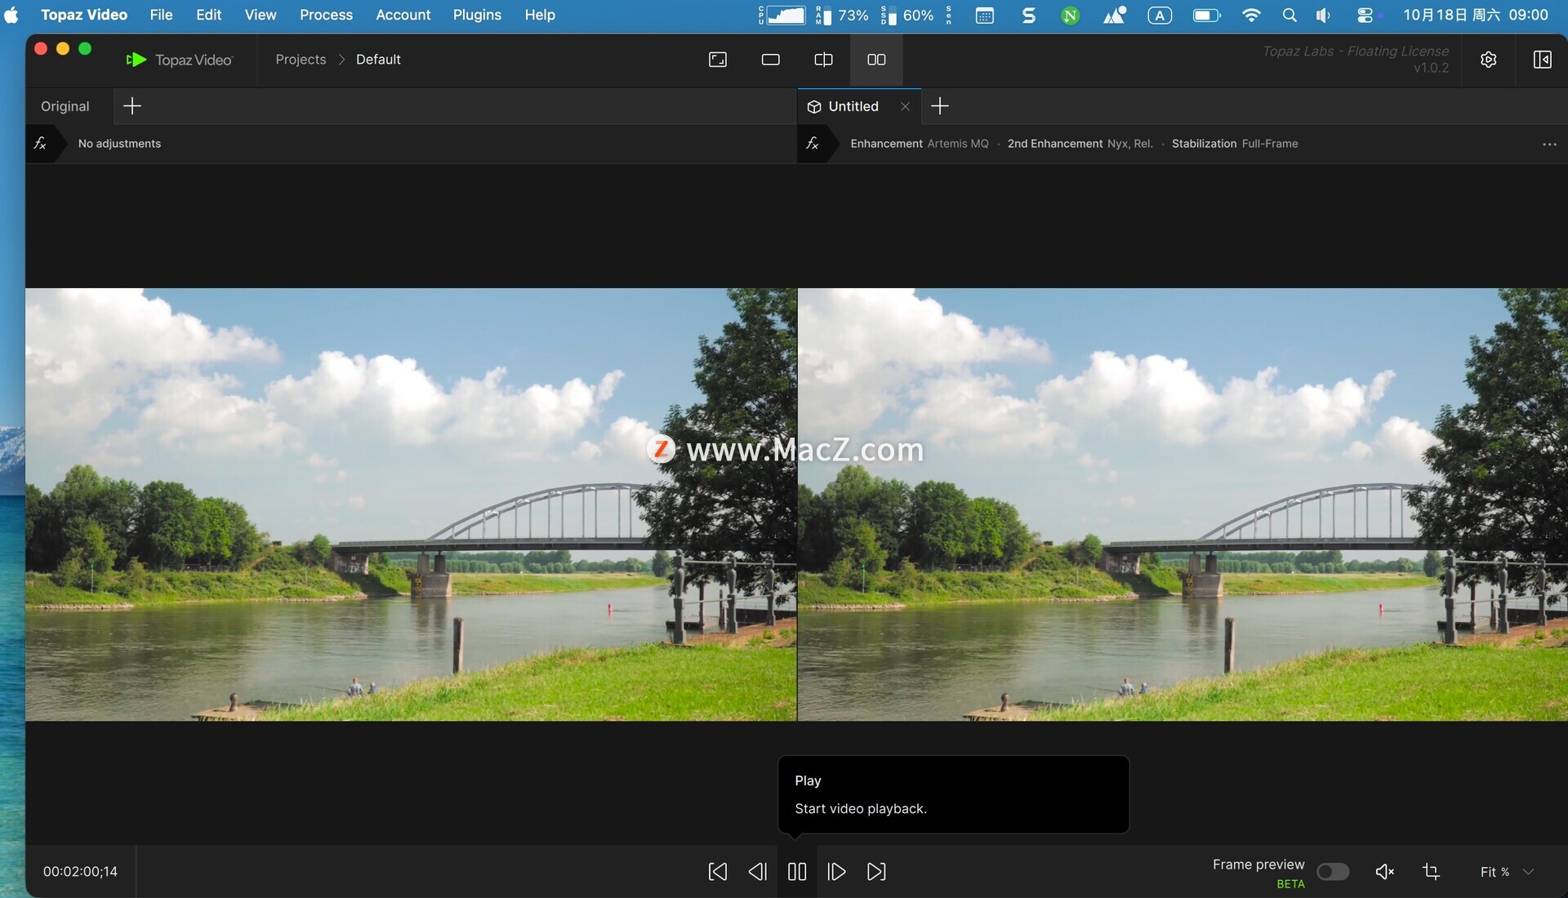Open the crop tool icon
This screenshot has height=898, width=1568.
point(1431,872)
